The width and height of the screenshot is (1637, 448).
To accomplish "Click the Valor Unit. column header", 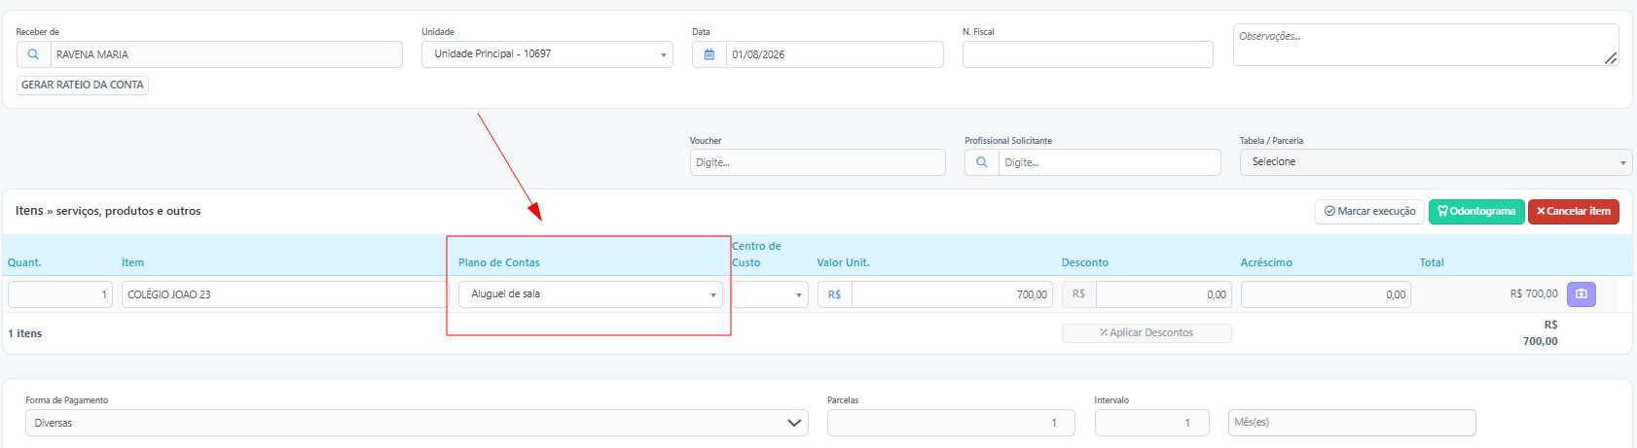I will tap(843, 262).
